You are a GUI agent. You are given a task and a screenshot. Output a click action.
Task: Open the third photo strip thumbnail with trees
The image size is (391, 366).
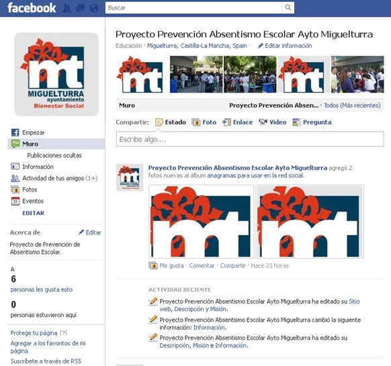pyautogui.click(x=250, y=75)
